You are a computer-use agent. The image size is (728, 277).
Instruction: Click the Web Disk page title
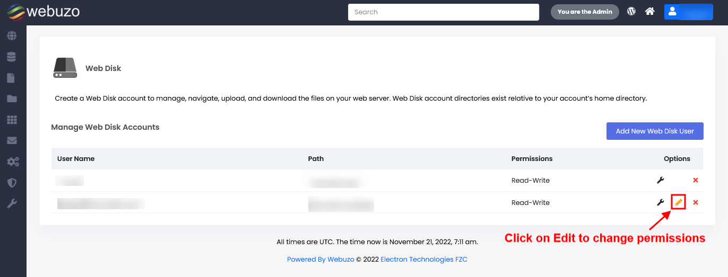click(103, 68)
